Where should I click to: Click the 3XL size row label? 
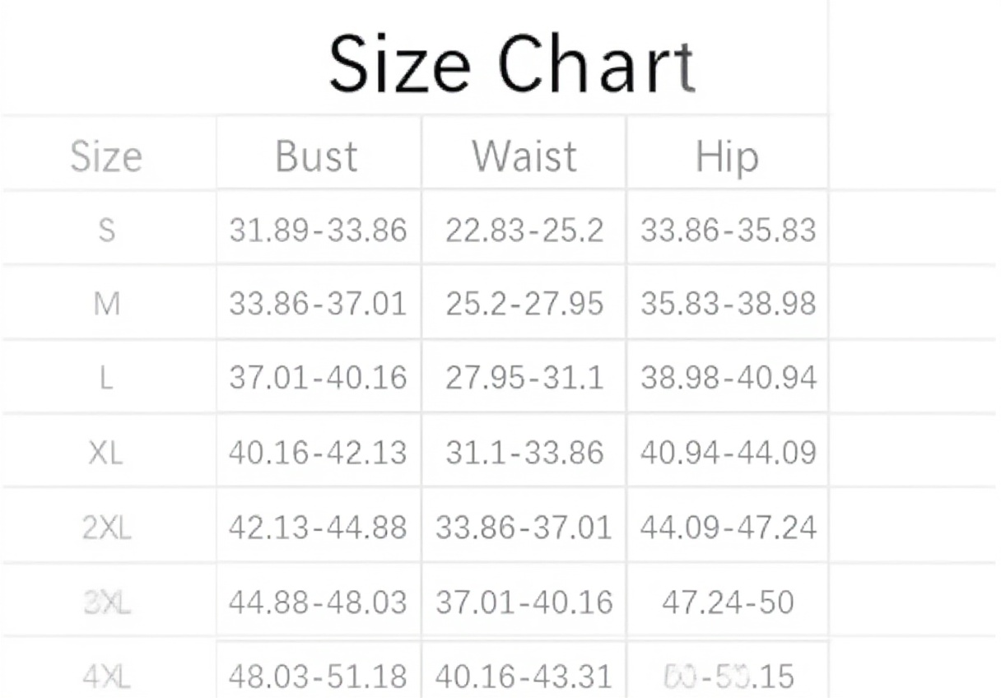[106, 603]
